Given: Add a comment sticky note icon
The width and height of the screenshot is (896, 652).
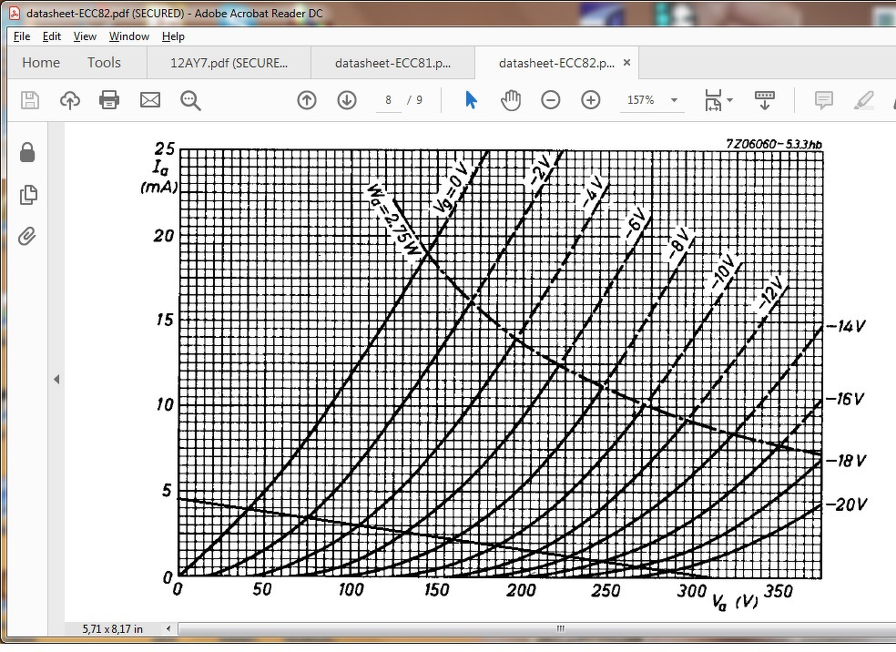Looking at the screenshot, I should (x=823, y=100).
